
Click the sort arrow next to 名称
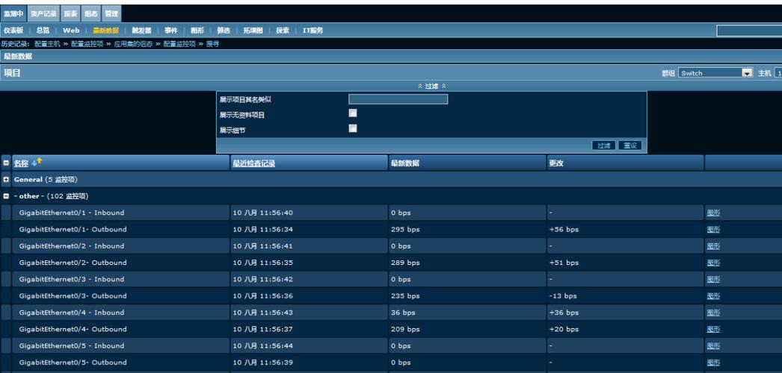(x=37, y=162)
